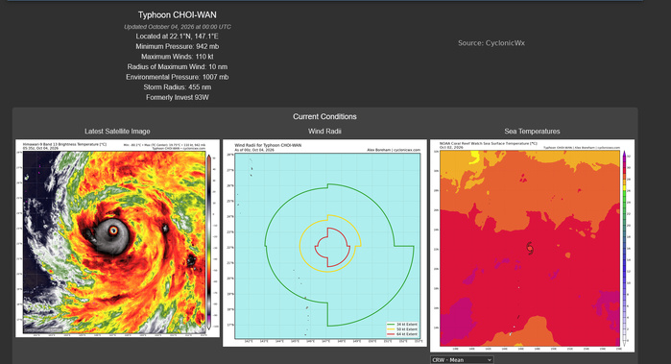Open the latest satellite image thumbnail

118,238
